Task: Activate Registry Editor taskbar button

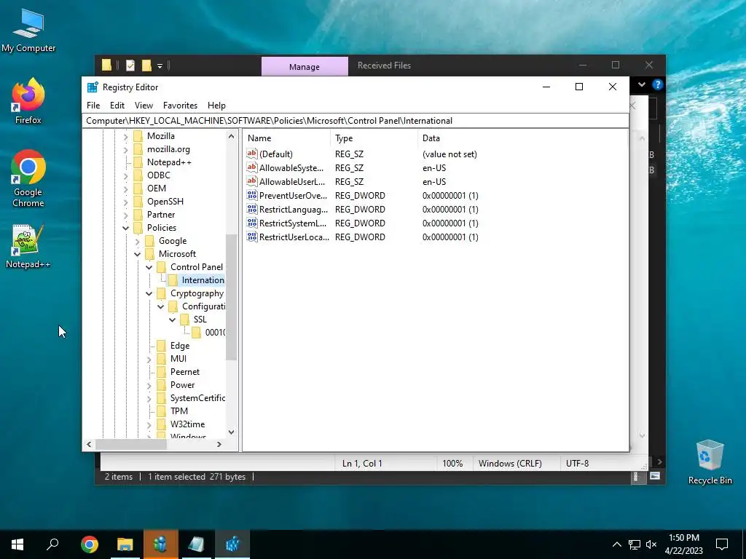Action: pos(232,544)
